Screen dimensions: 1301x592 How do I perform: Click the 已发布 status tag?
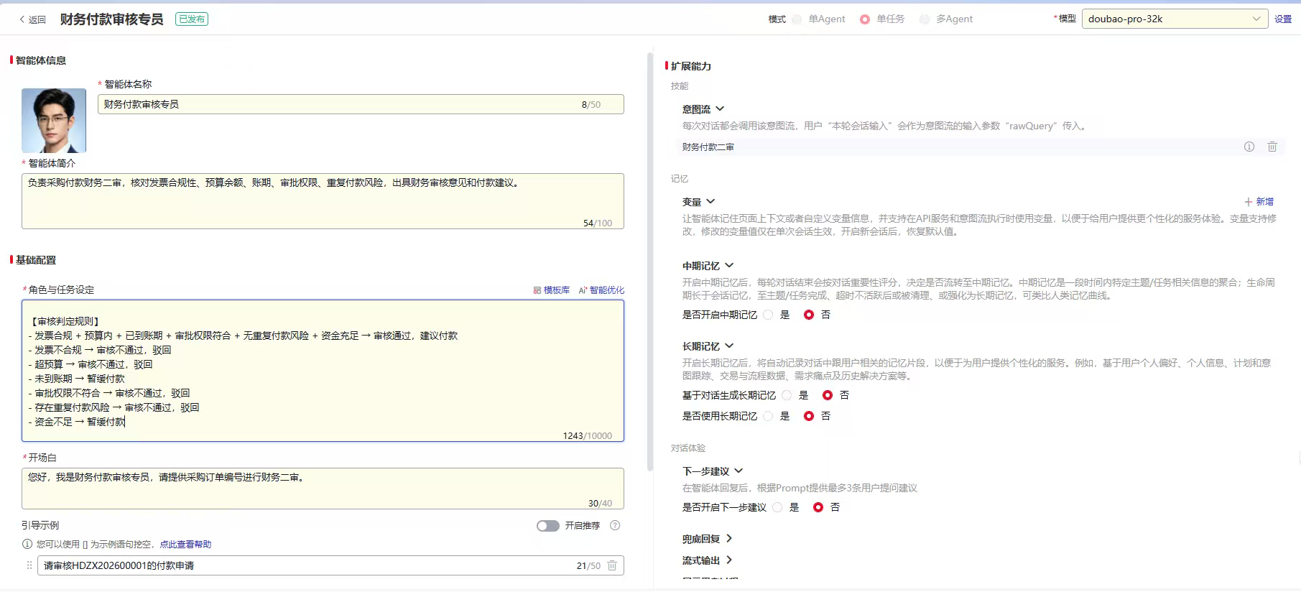coord(192,19)
